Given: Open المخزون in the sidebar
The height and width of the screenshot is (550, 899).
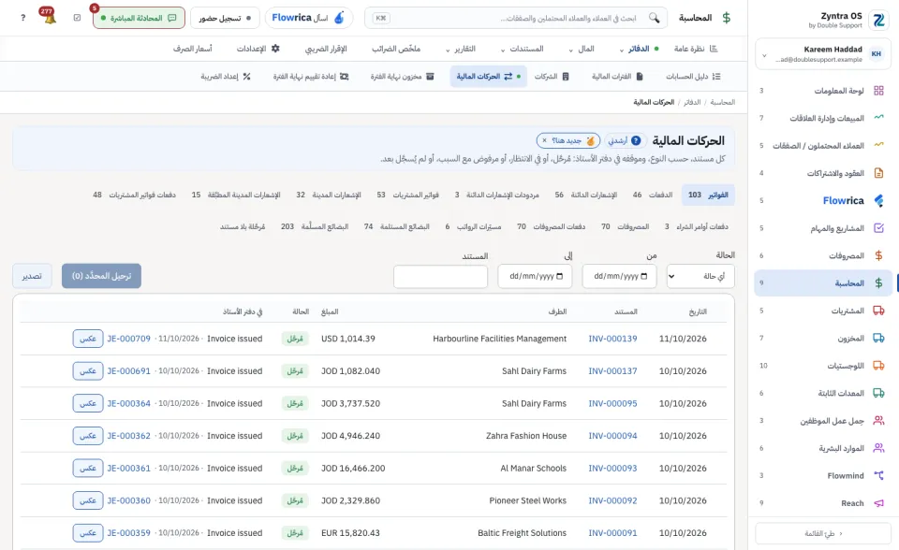Looking at the screenshot, I should pyautogui.click(x=823, y=338).
